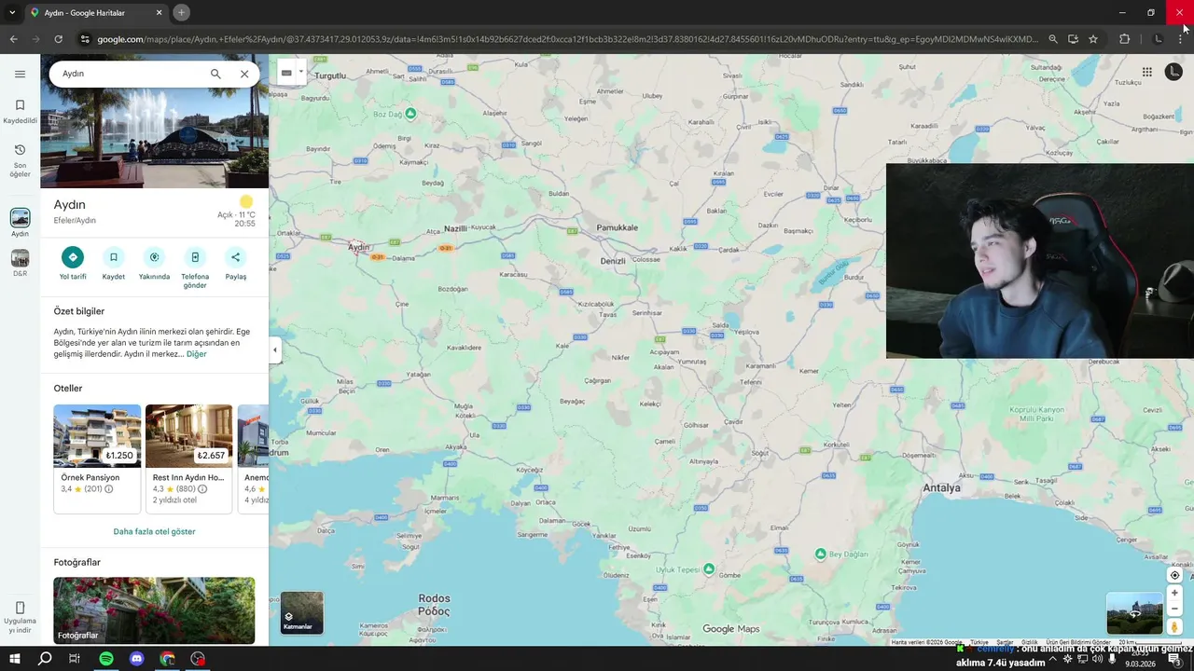Open Kaydedildi saved places
The height and width of the screenshot is (671, 1194).
[x=20, y=111]
